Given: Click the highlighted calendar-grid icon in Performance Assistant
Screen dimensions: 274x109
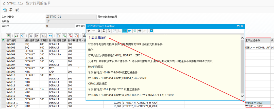Looking at the screenshot, I should click(124, 31).
